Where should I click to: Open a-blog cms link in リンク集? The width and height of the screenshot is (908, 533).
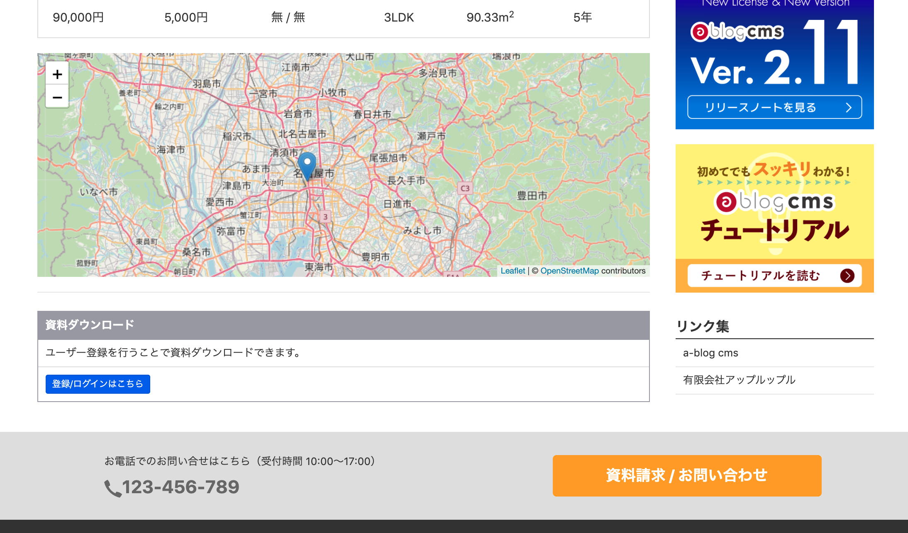pos(710,353)
